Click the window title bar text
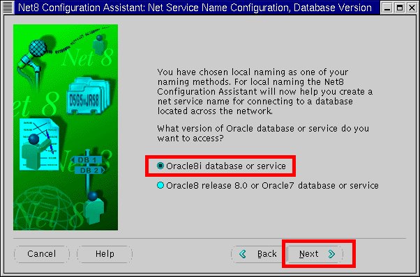Screen dimensions: 420x277 tap(195, 8)
